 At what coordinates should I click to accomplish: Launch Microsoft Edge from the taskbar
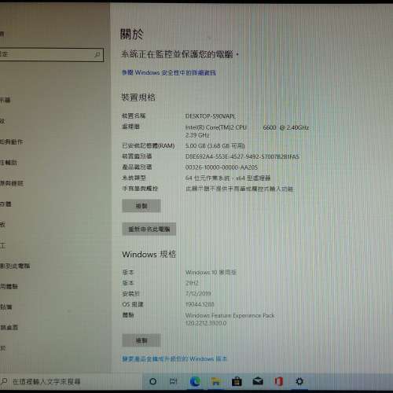[195, 381]
